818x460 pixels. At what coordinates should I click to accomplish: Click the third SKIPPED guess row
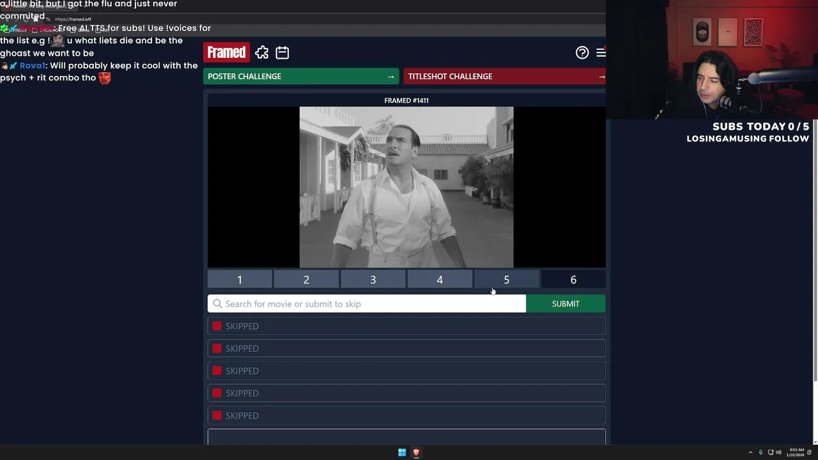tap(406, 371)
